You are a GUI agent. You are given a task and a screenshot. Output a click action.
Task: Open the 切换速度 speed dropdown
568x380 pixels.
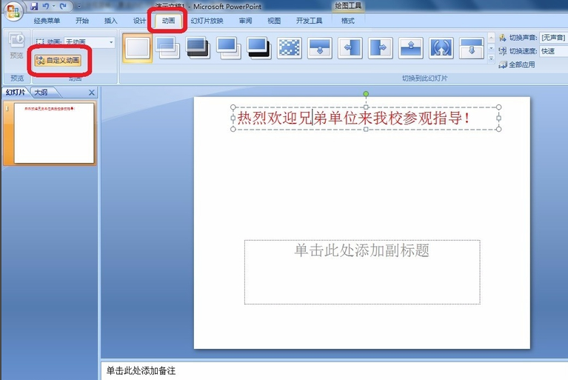tap(553, 51)
